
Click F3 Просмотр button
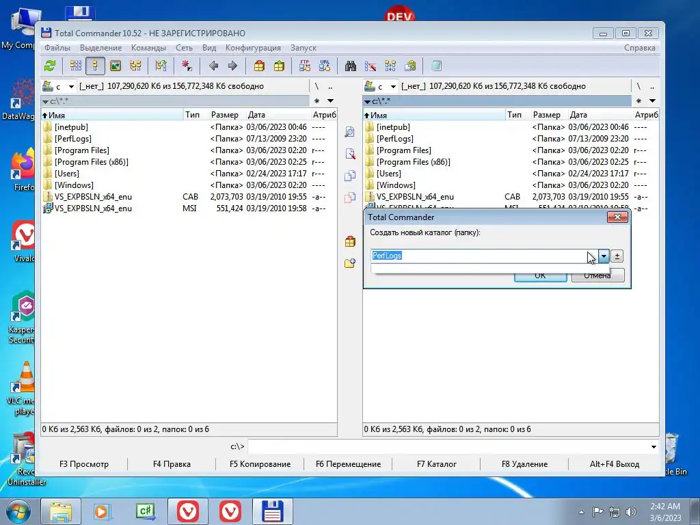coord(84,464)
